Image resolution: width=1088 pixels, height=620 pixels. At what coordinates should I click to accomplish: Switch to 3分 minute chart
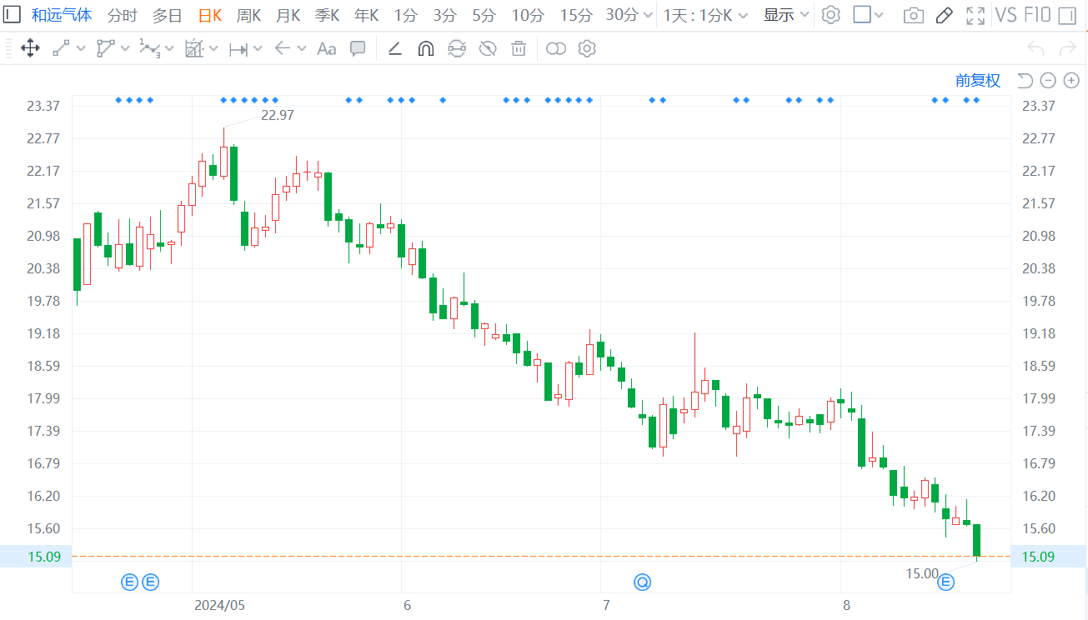445,15
